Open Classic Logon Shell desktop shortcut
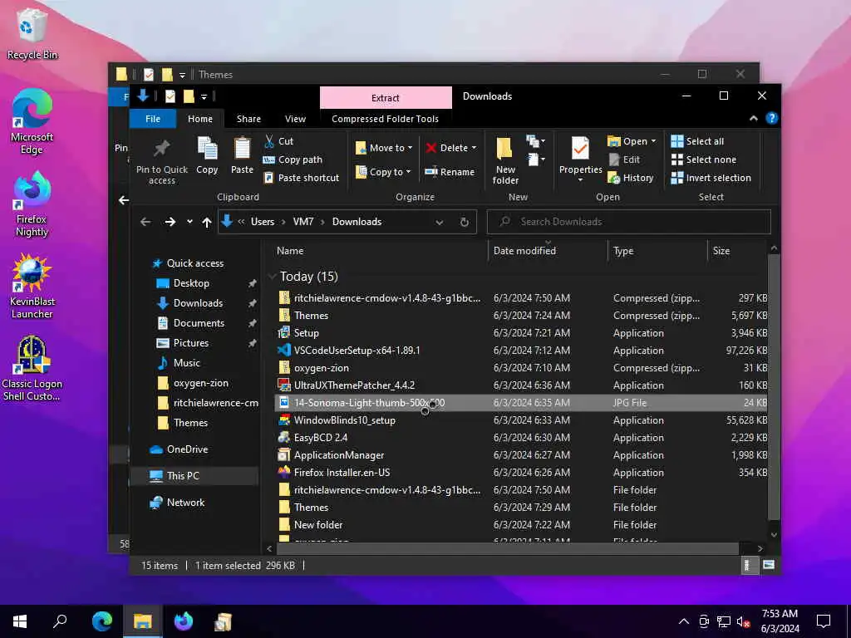 click(32, 369)
